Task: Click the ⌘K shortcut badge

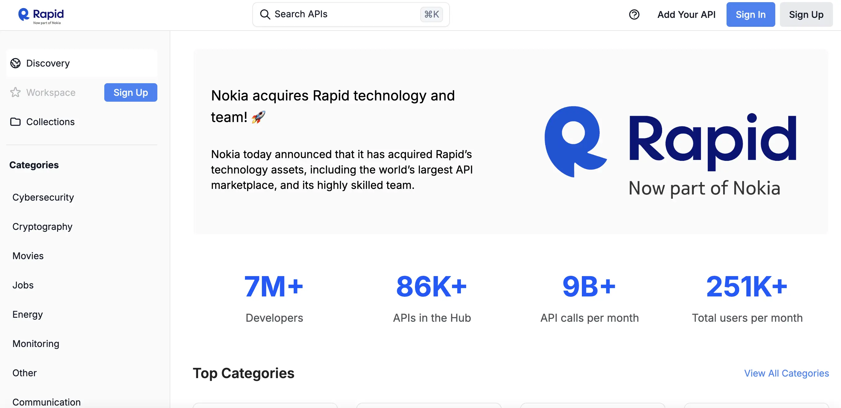Action: pos(431,14)
